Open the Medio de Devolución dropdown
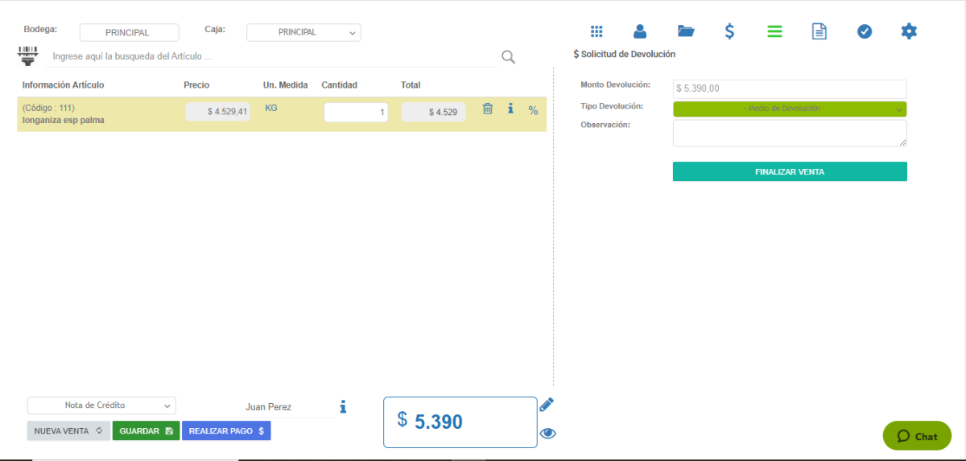Viewport: 966px width, 461px height. 789,109
